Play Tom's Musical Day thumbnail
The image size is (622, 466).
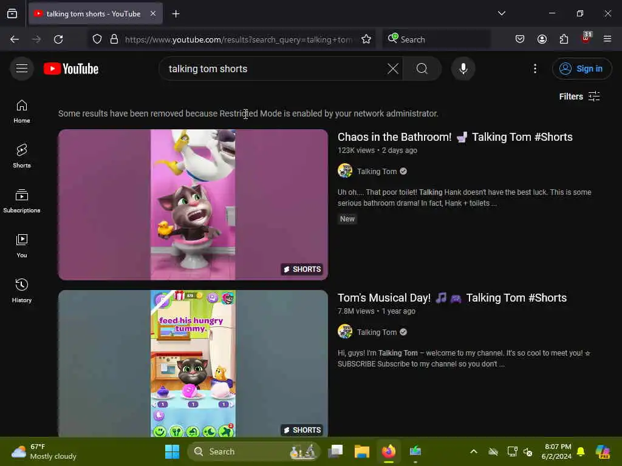pyautogui.click(x=193, y=363)
